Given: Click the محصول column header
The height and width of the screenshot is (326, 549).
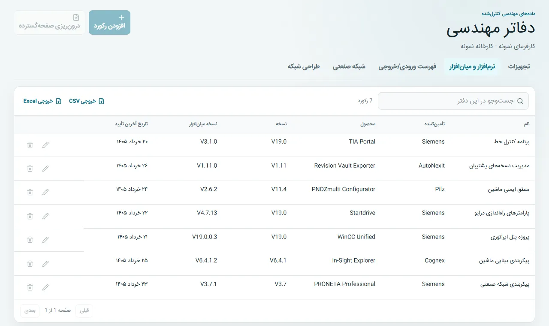Looking at the screenshot, I should pyautogui.click(x=368, y=124).
